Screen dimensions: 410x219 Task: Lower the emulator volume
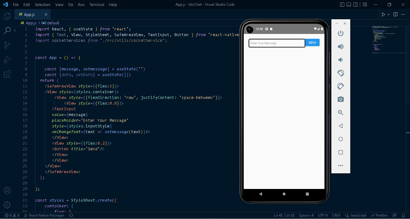click(x=341, y=60)
